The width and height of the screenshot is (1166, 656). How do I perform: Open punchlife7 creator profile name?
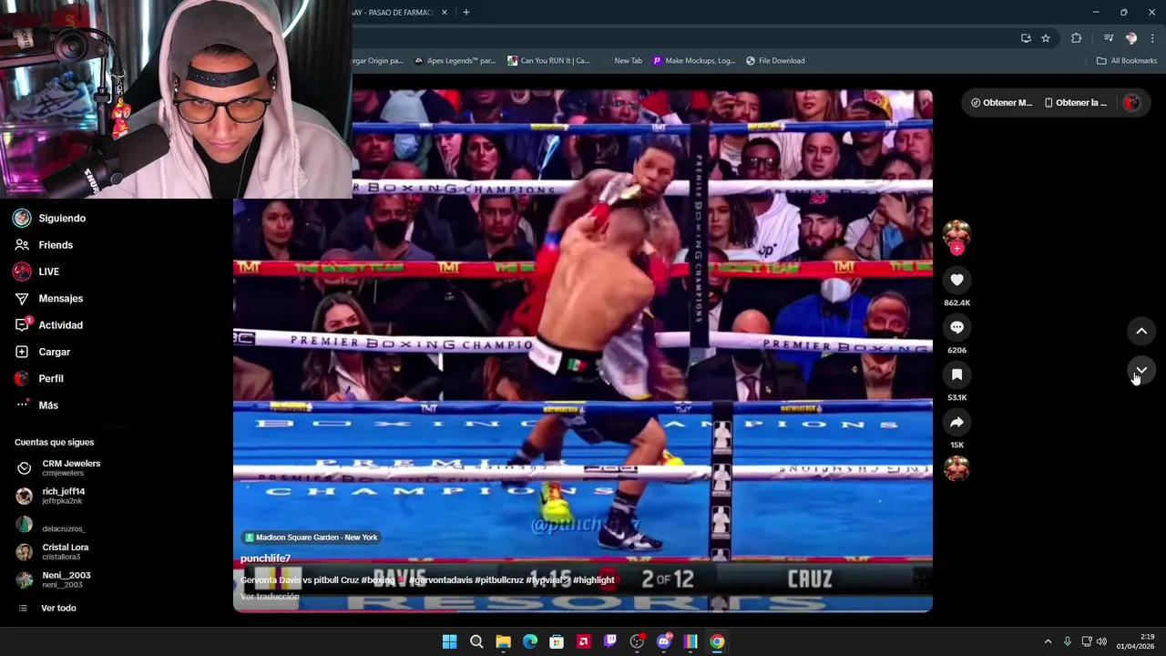point(265,559)
